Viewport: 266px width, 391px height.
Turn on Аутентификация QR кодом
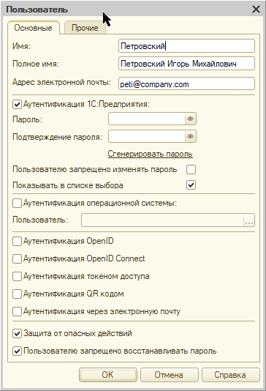pyautogui.click(x=17, y=294)
